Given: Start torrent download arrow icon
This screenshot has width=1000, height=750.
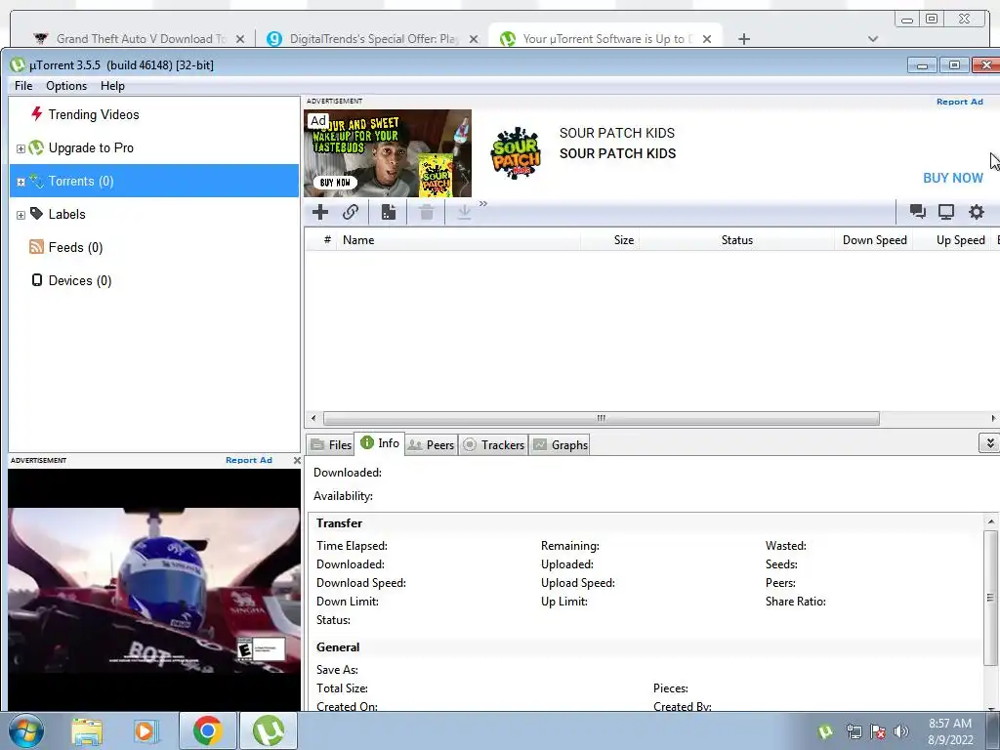Looking at the screenshot, I should pos(464,212).
